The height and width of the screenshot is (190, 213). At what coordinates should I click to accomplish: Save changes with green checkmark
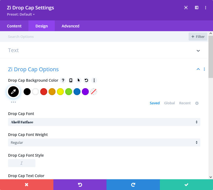point(186,185)
